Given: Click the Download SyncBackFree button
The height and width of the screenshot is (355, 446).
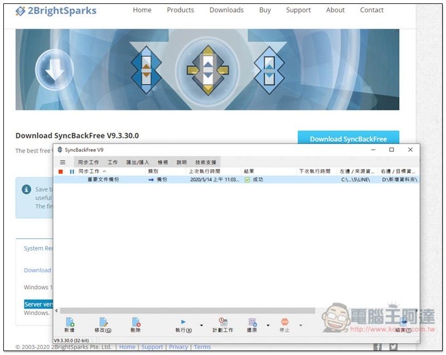Looking at the screenshot, I should pyautogui.click(x=348, y=139).
